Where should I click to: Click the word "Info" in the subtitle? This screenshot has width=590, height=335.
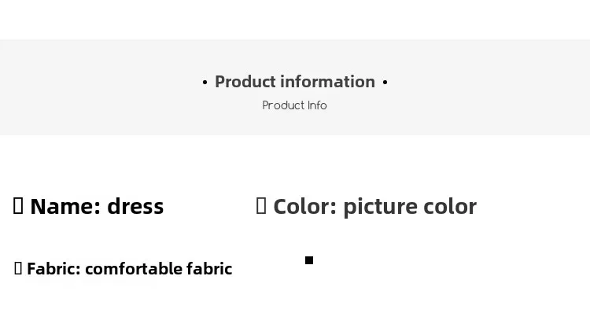[x=317, y=105]
